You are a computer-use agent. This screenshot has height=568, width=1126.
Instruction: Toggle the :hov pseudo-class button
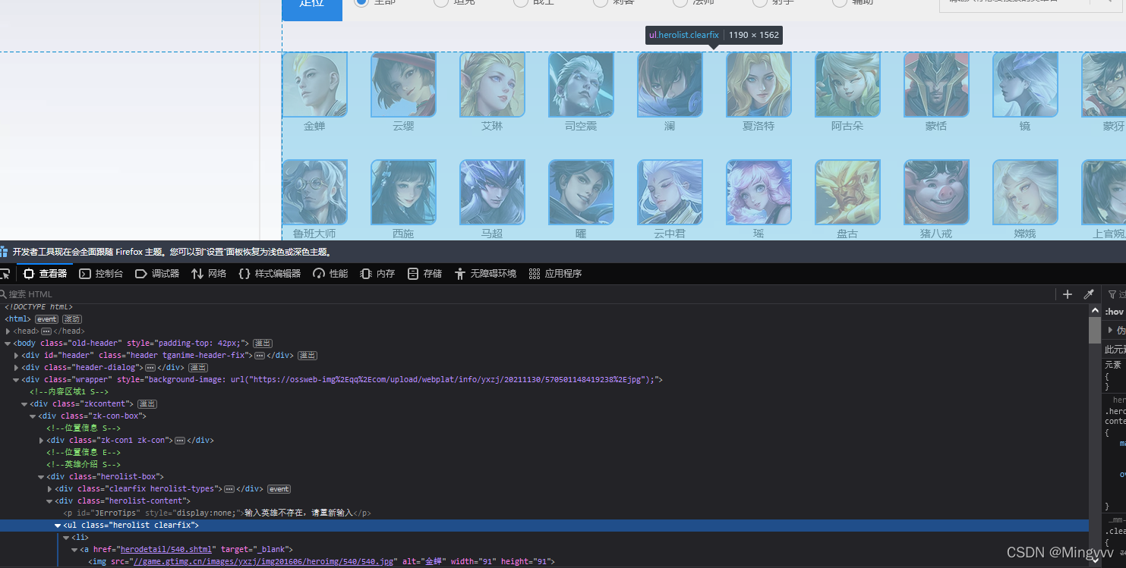[x=1114, y=312]
